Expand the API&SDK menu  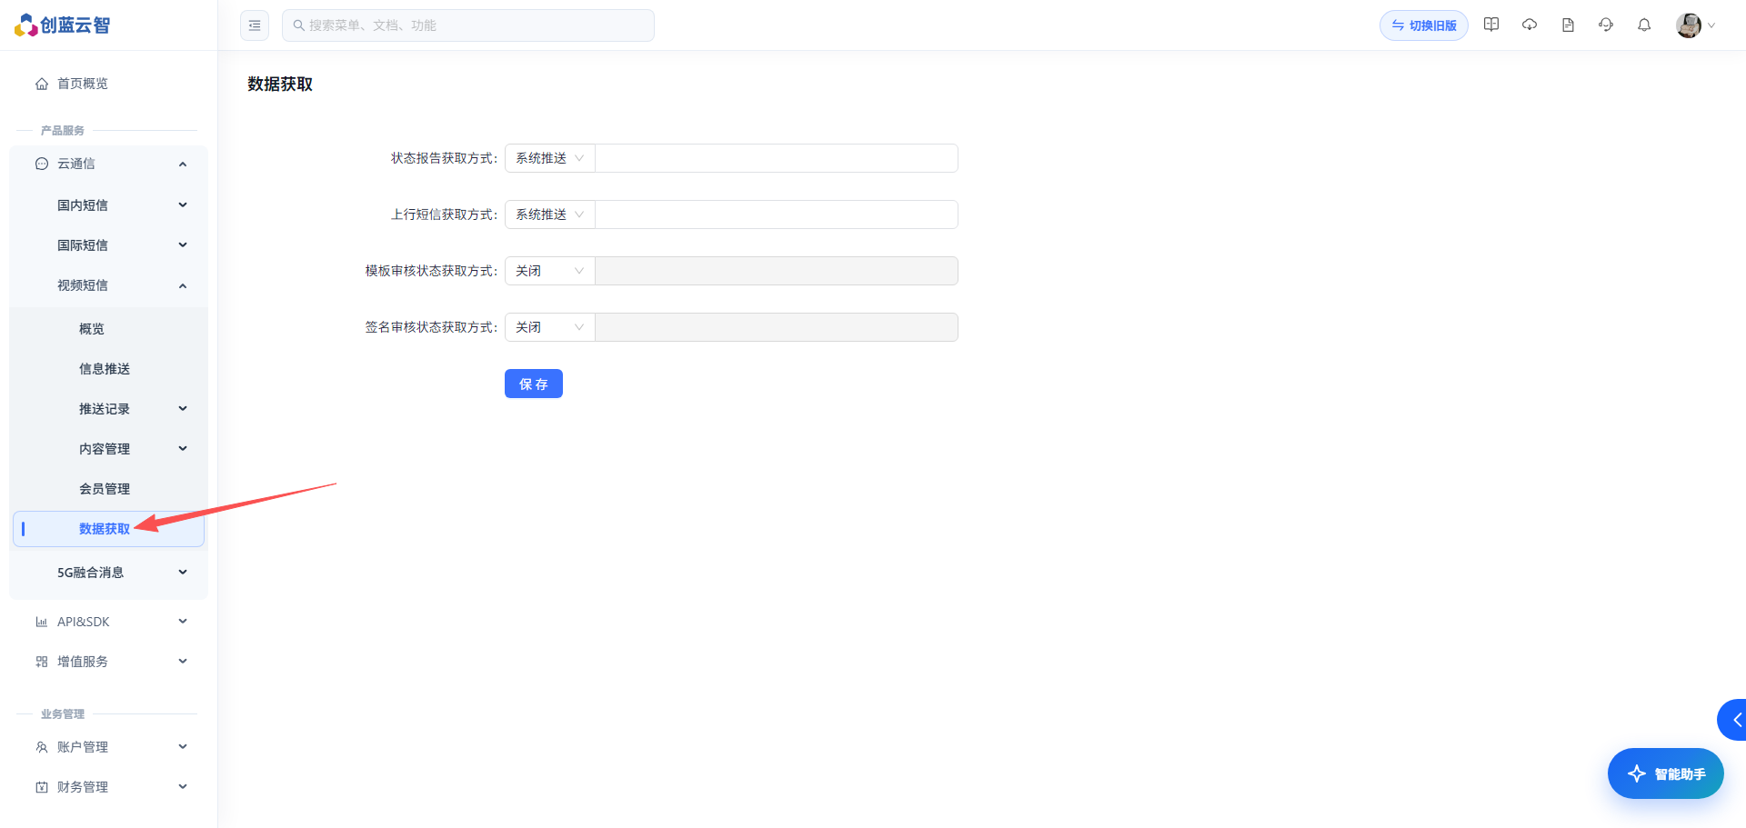point(109,622)
